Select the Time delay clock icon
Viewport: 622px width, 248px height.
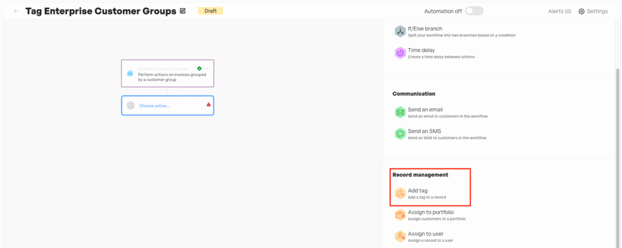click(x=400, y=53)
